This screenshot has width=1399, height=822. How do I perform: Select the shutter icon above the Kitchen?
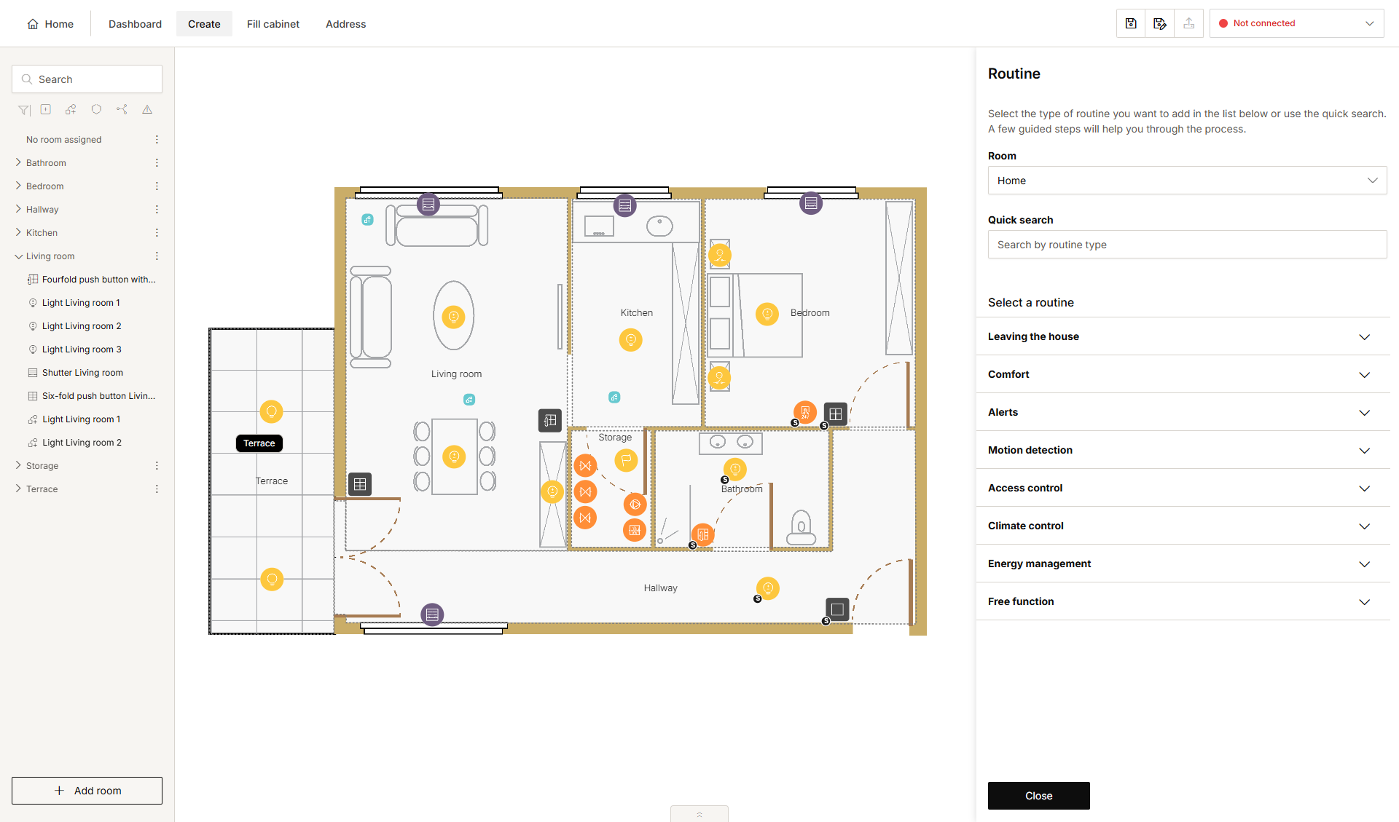[x=624, y=206]
